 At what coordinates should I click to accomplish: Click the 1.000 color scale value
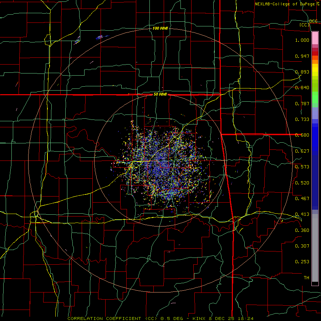302,40
